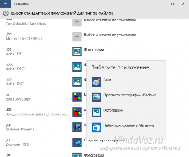This screenshot has height=157, width=189.
Task: Click the Photos icon for .jxr
Action: [x=77, y=155]
